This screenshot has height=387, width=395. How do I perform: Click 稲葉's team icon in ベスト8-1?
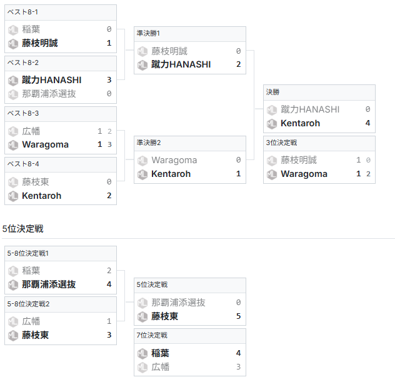(13, 29)
